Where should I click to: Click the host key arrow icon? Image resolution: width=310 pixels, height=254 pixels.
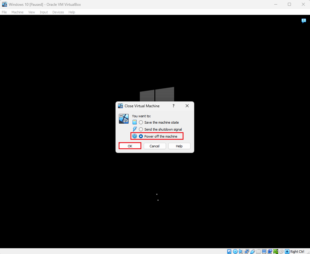point(287,252)
